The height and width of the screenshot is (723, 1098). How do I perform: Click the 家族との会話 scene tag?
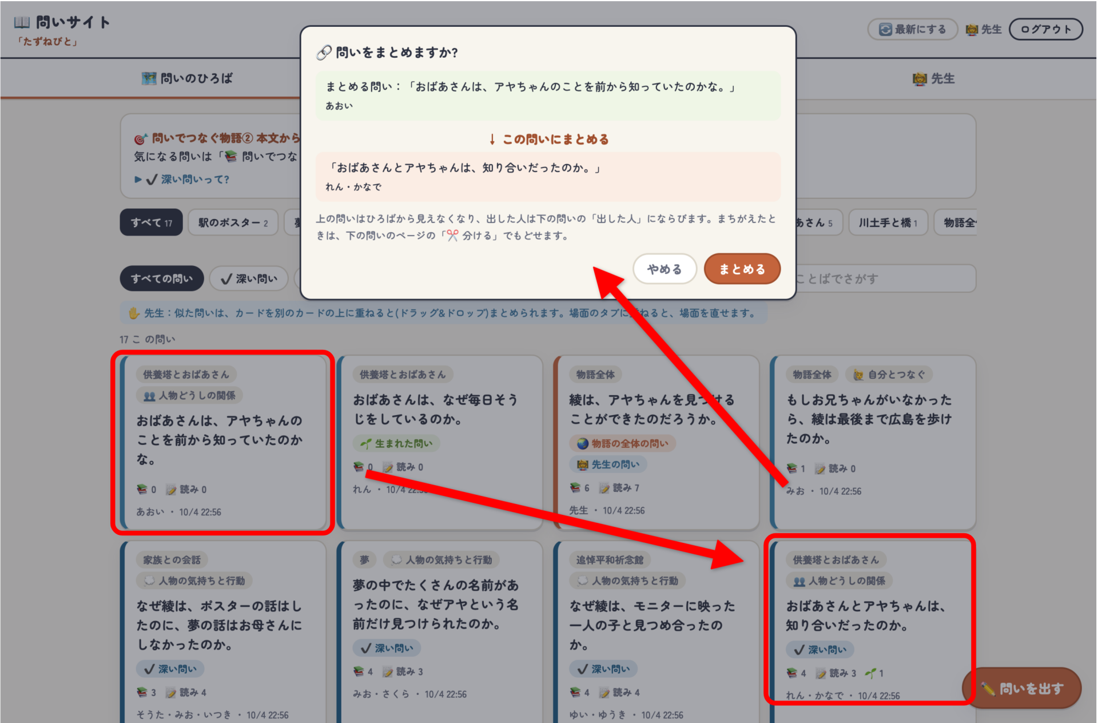[x=172, y=560]
